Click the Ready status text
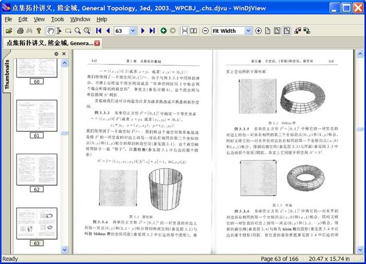Image resolution: width=366 pixels, height=264 pixels. pyautogui.click(x=10, y=259)
